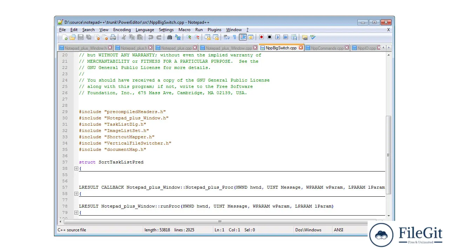Click the Copy toolbar icon

click(132, 37)
